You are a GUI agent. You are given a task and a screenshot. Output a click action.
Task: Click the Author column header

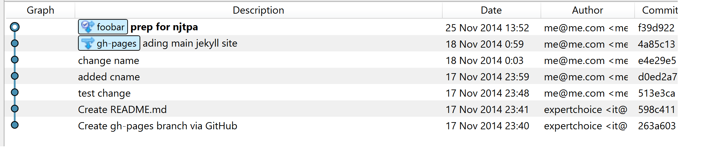[587, 10]
